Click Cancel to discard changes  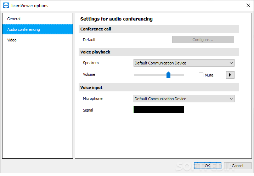[237, 166]
